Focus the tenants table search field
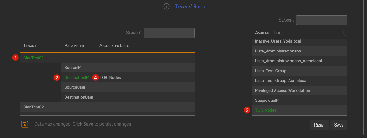This screenshot has height=138, width=367. point(169,33)
